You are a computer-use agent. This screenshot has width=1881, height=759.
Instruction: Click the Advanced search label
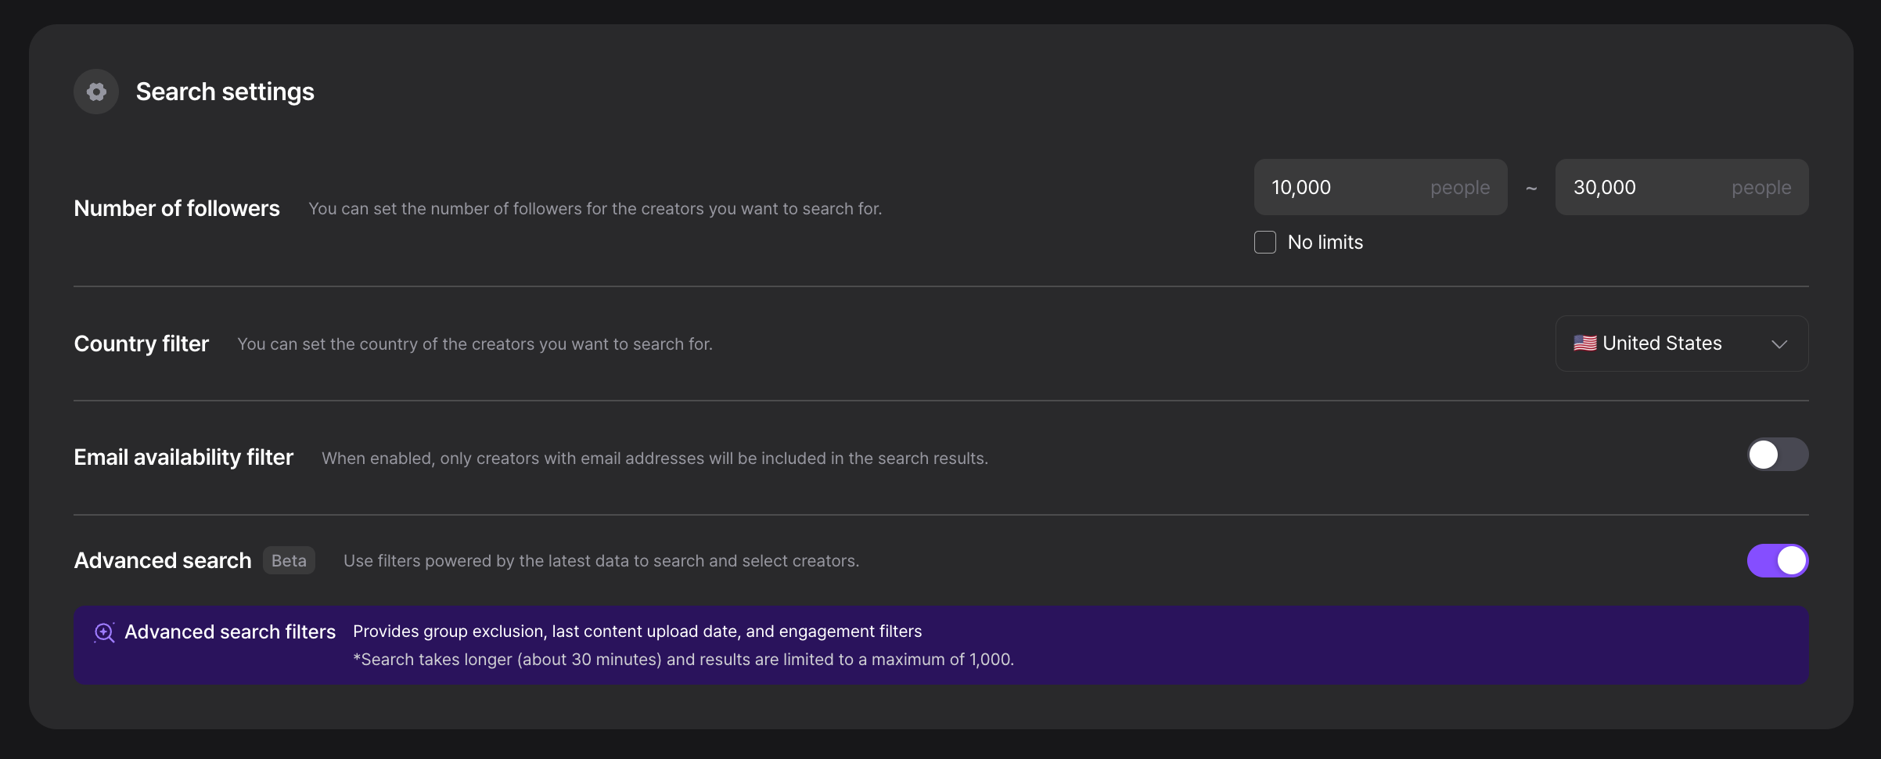(x=163, y=560)
